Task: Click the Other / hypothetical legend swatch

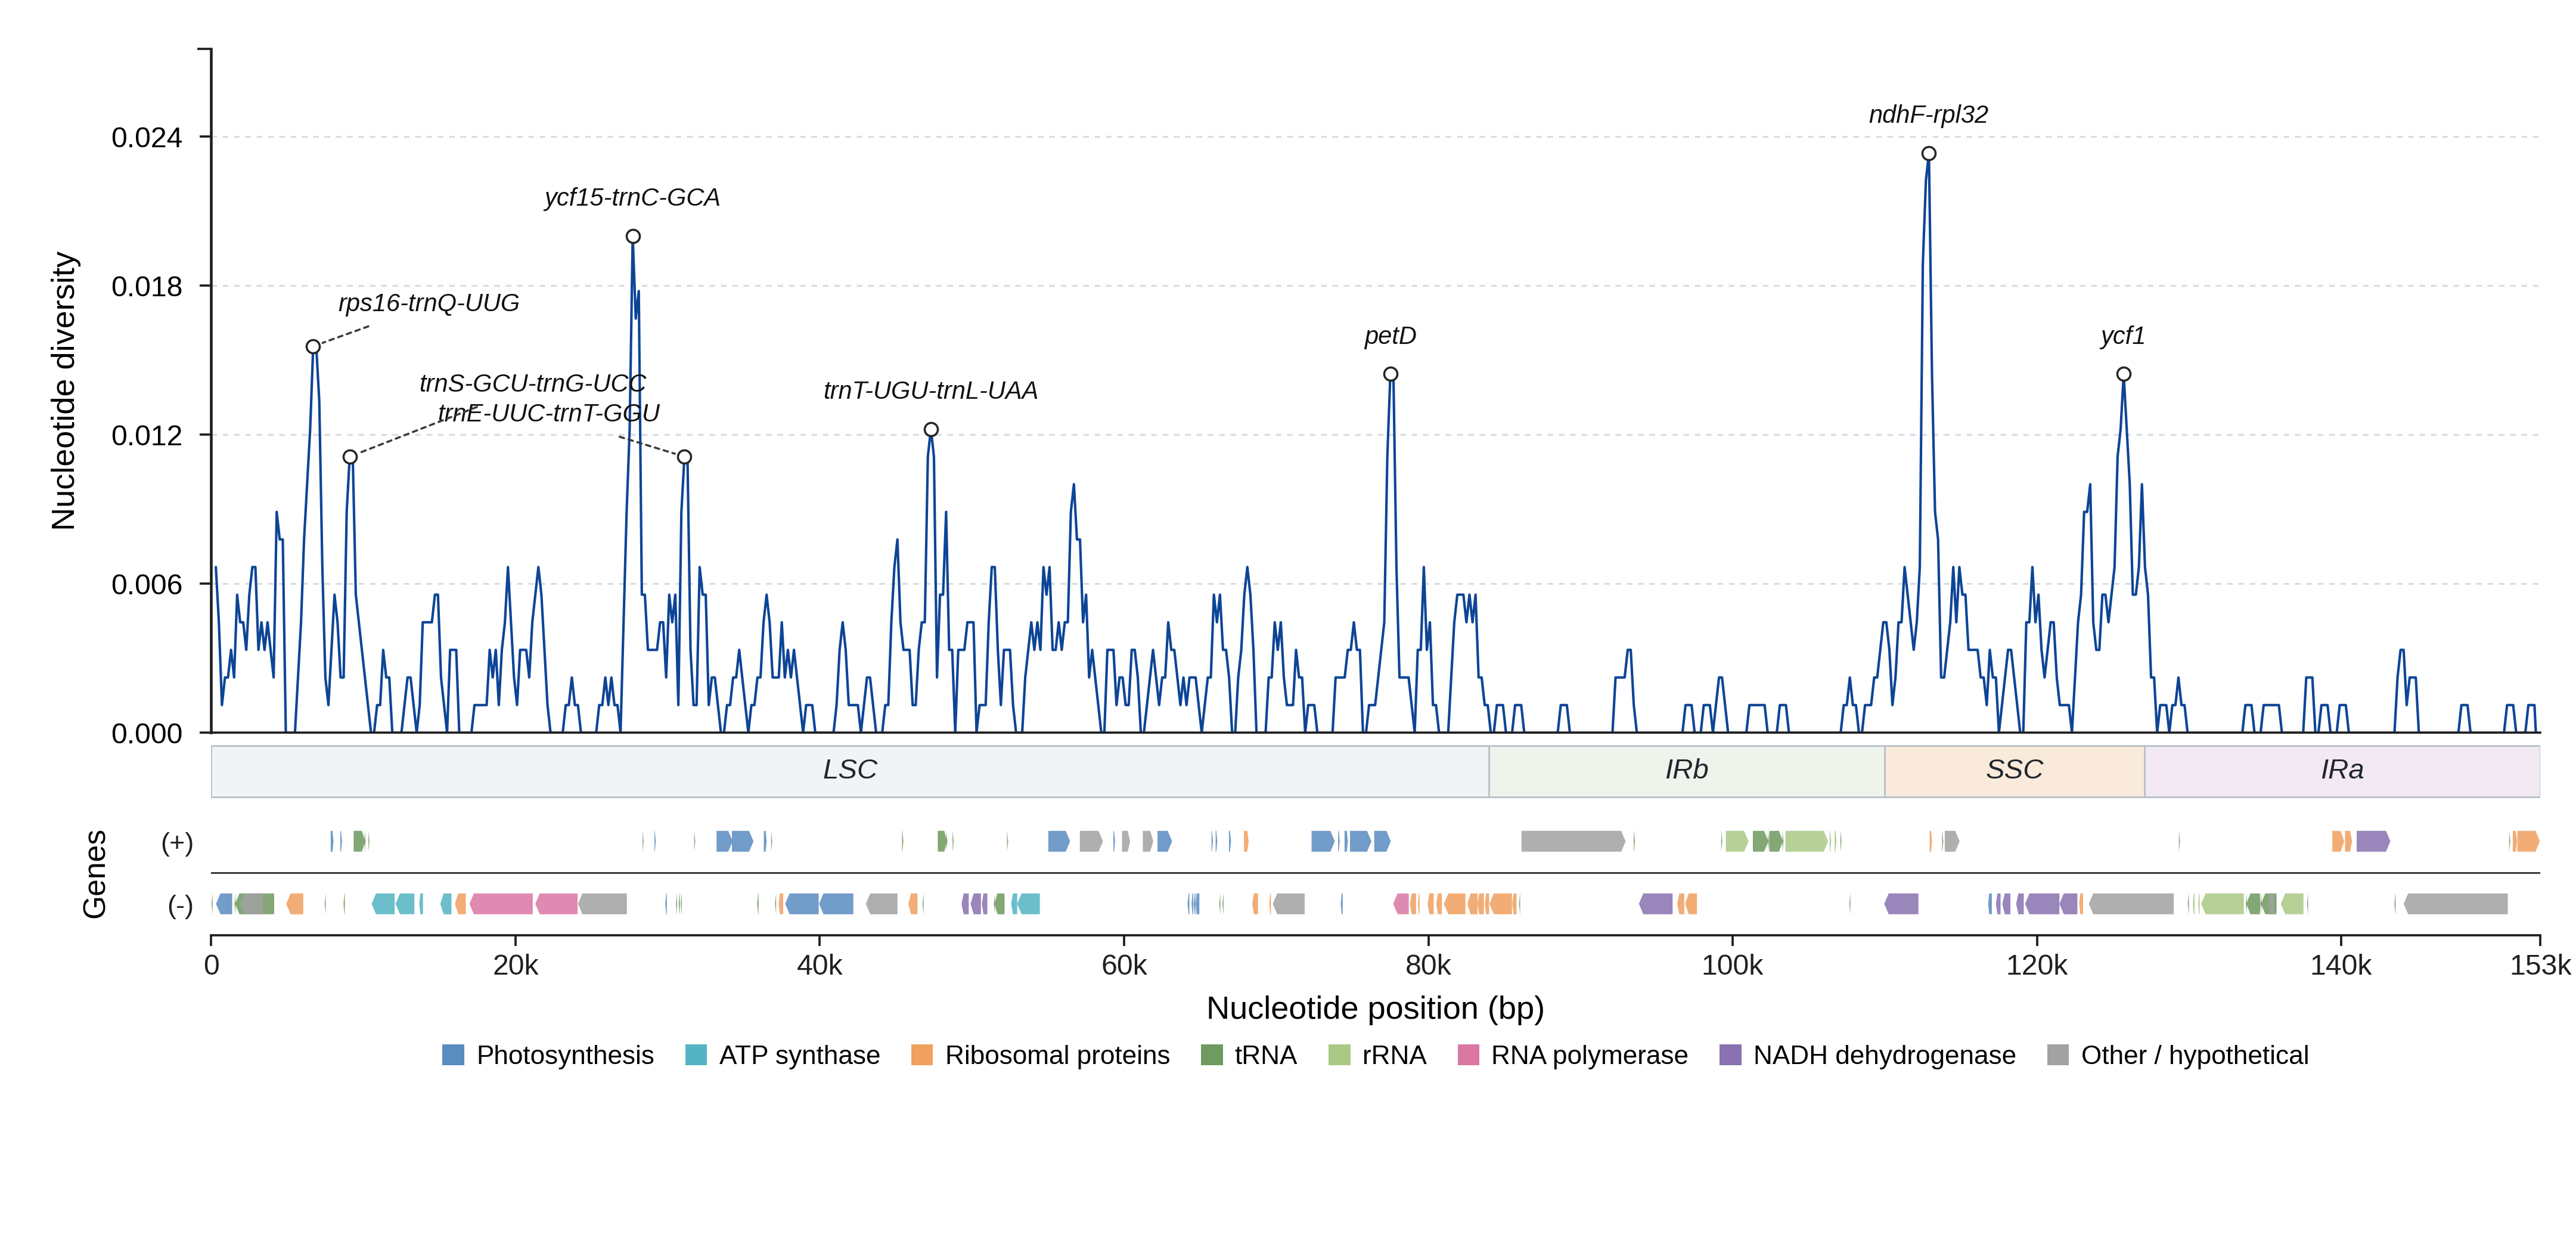Action: [x=2058, y=1055]
